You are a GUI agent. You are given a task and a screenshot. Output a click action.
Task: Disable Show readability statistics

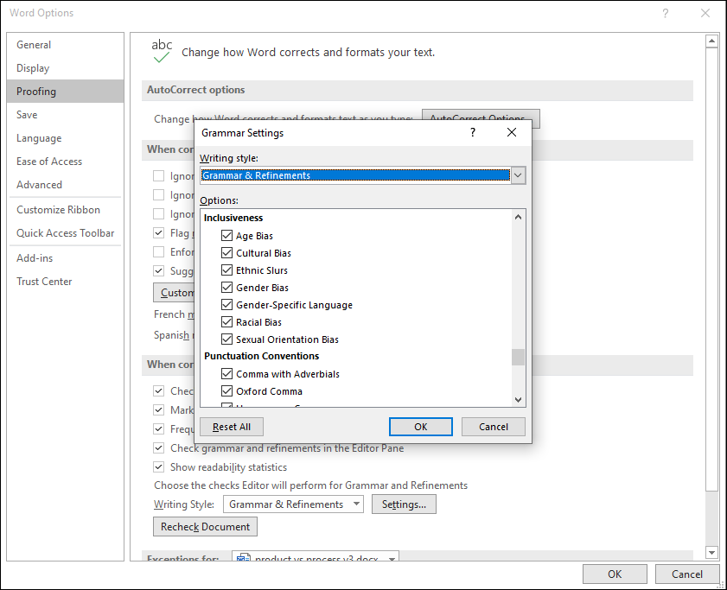click(x=158, y=466)
